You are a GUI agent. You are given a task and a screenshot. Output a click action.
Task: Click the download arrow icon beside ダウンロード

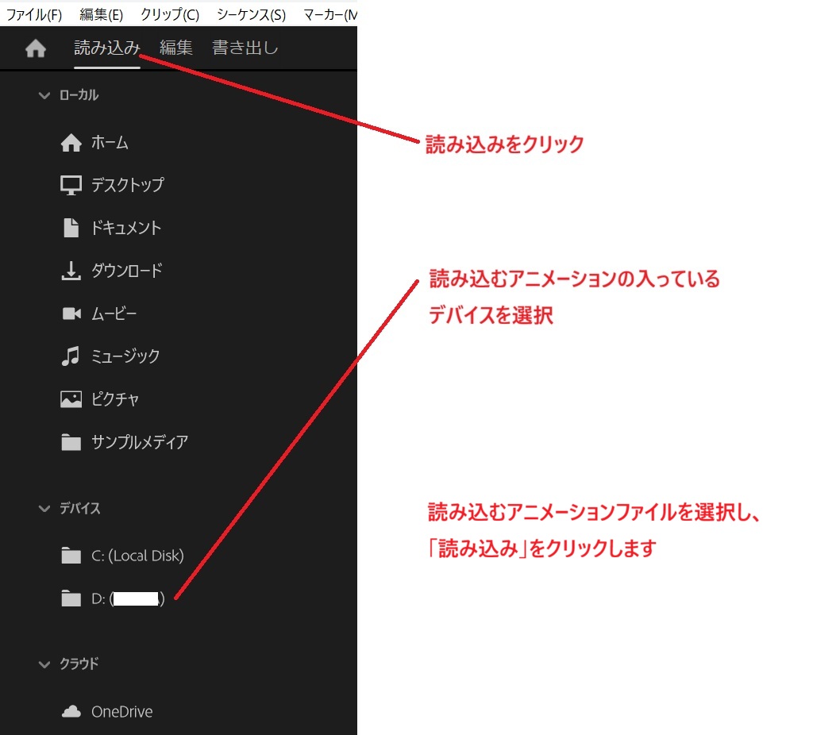(x=71, y=271)
